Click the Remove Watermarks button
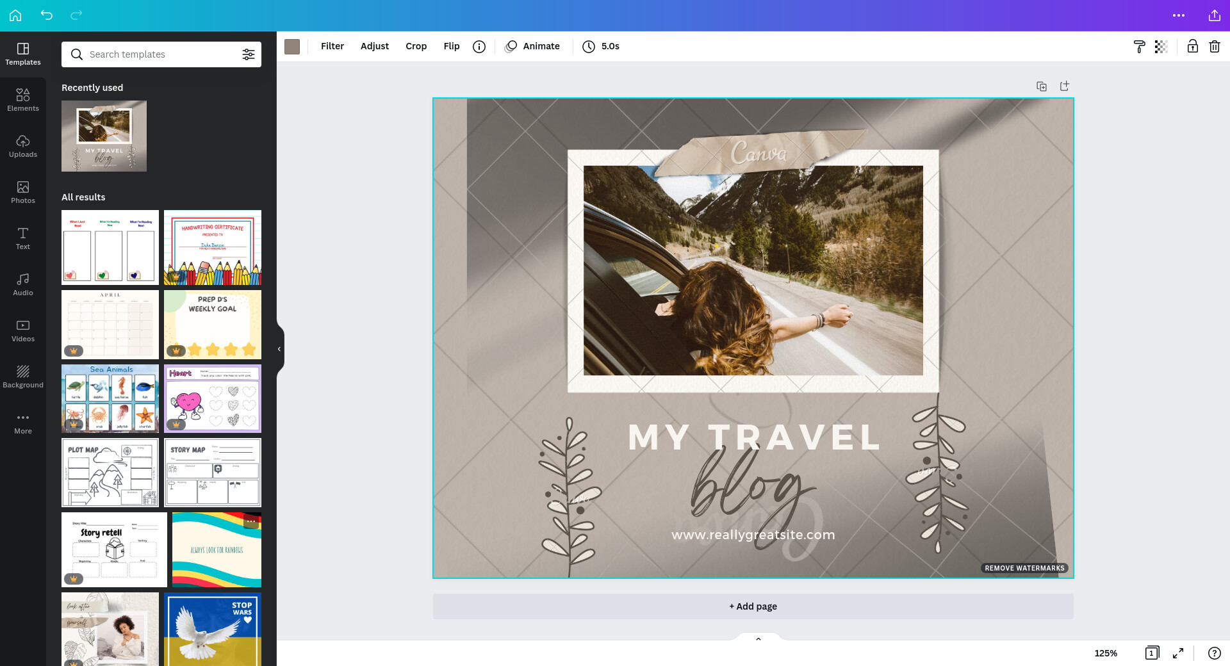The image size is (1230, 666). (1024, 568)
